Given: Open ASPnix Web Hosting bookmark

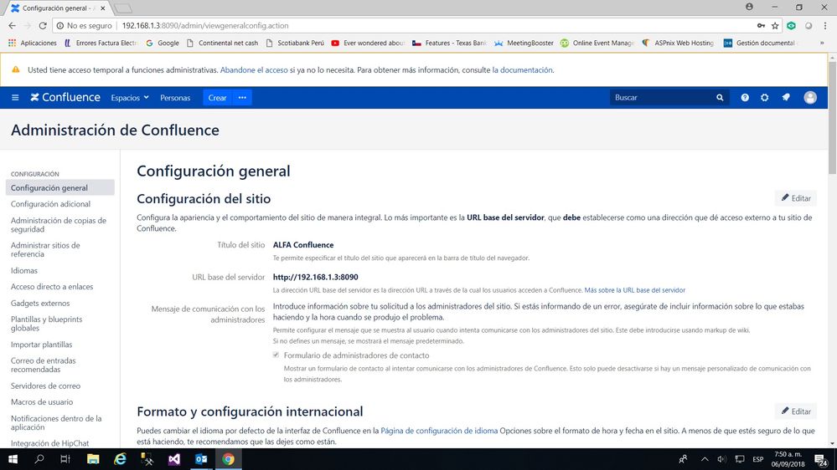Looking at the screenshot, I should (x=678, y=43).
